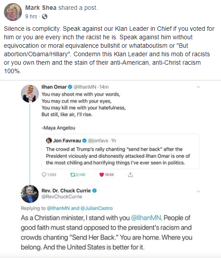The image size is (221, 258).
Task: Click the @IlhanMN mention in the reply text
Action: coord(146,218)
